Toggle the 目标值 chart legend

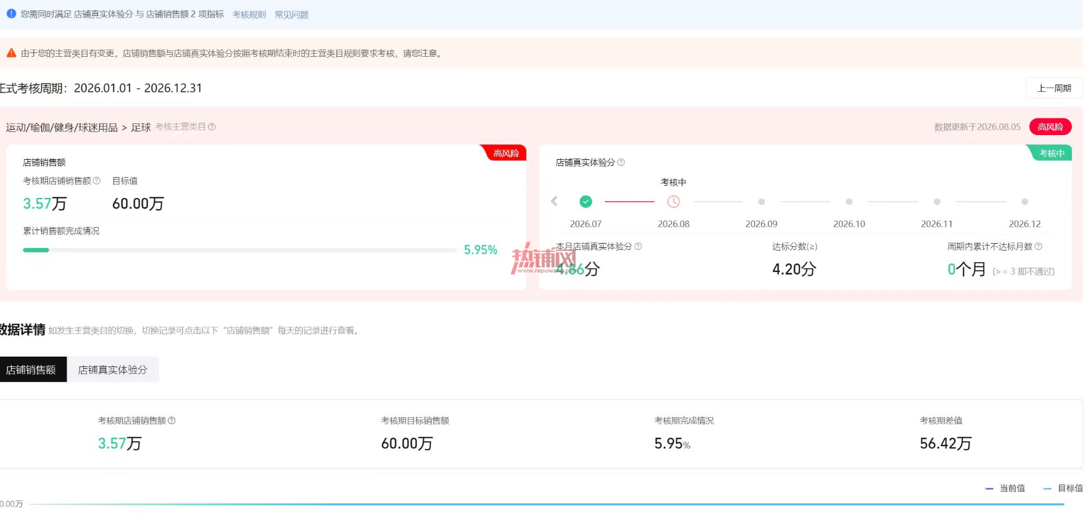click(1063, 488)
